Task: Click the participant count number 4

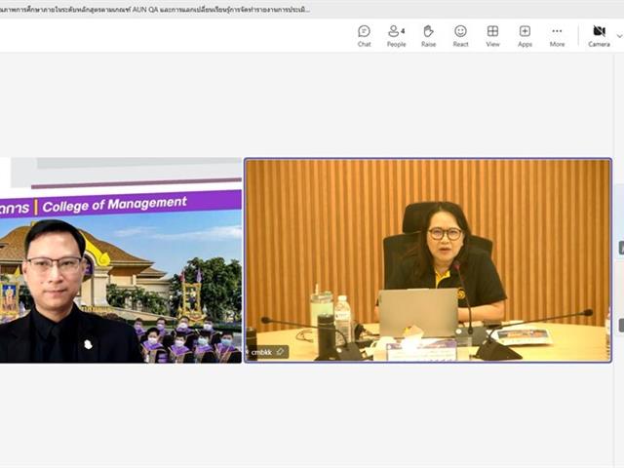Action: tap(403, 30)
